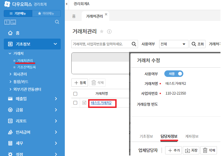
Task: Check the select-all checkbox in table header
Action: [x=75, y=94]
